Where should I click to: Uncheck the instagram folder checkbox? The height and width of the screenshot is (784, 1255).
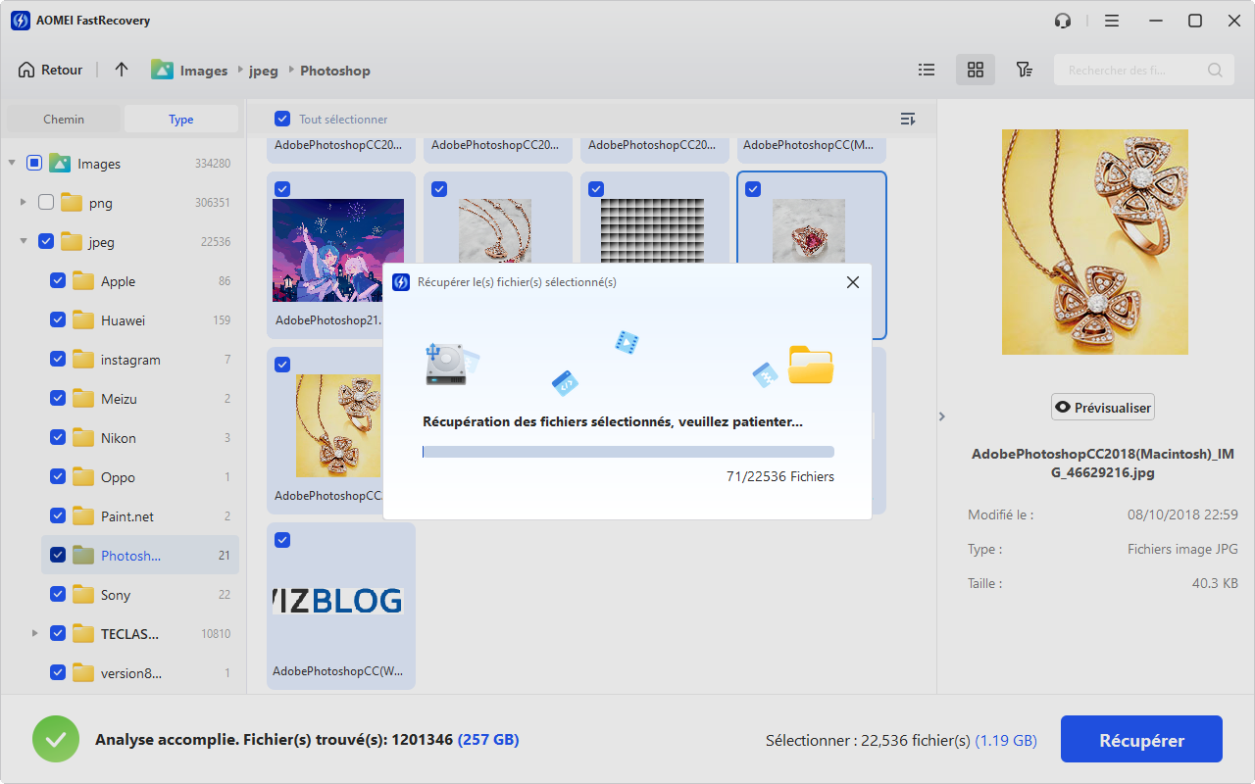point(58,360)
